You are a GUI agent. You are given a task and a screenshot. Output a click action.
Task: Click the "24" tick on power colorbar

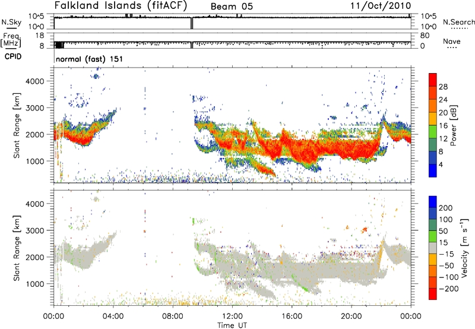[x=443, y=100]
